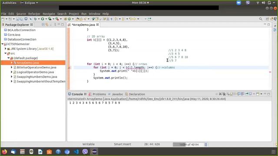Click Link with Editor in Package Explorer
278x156 pixels.
pos(47,25)
